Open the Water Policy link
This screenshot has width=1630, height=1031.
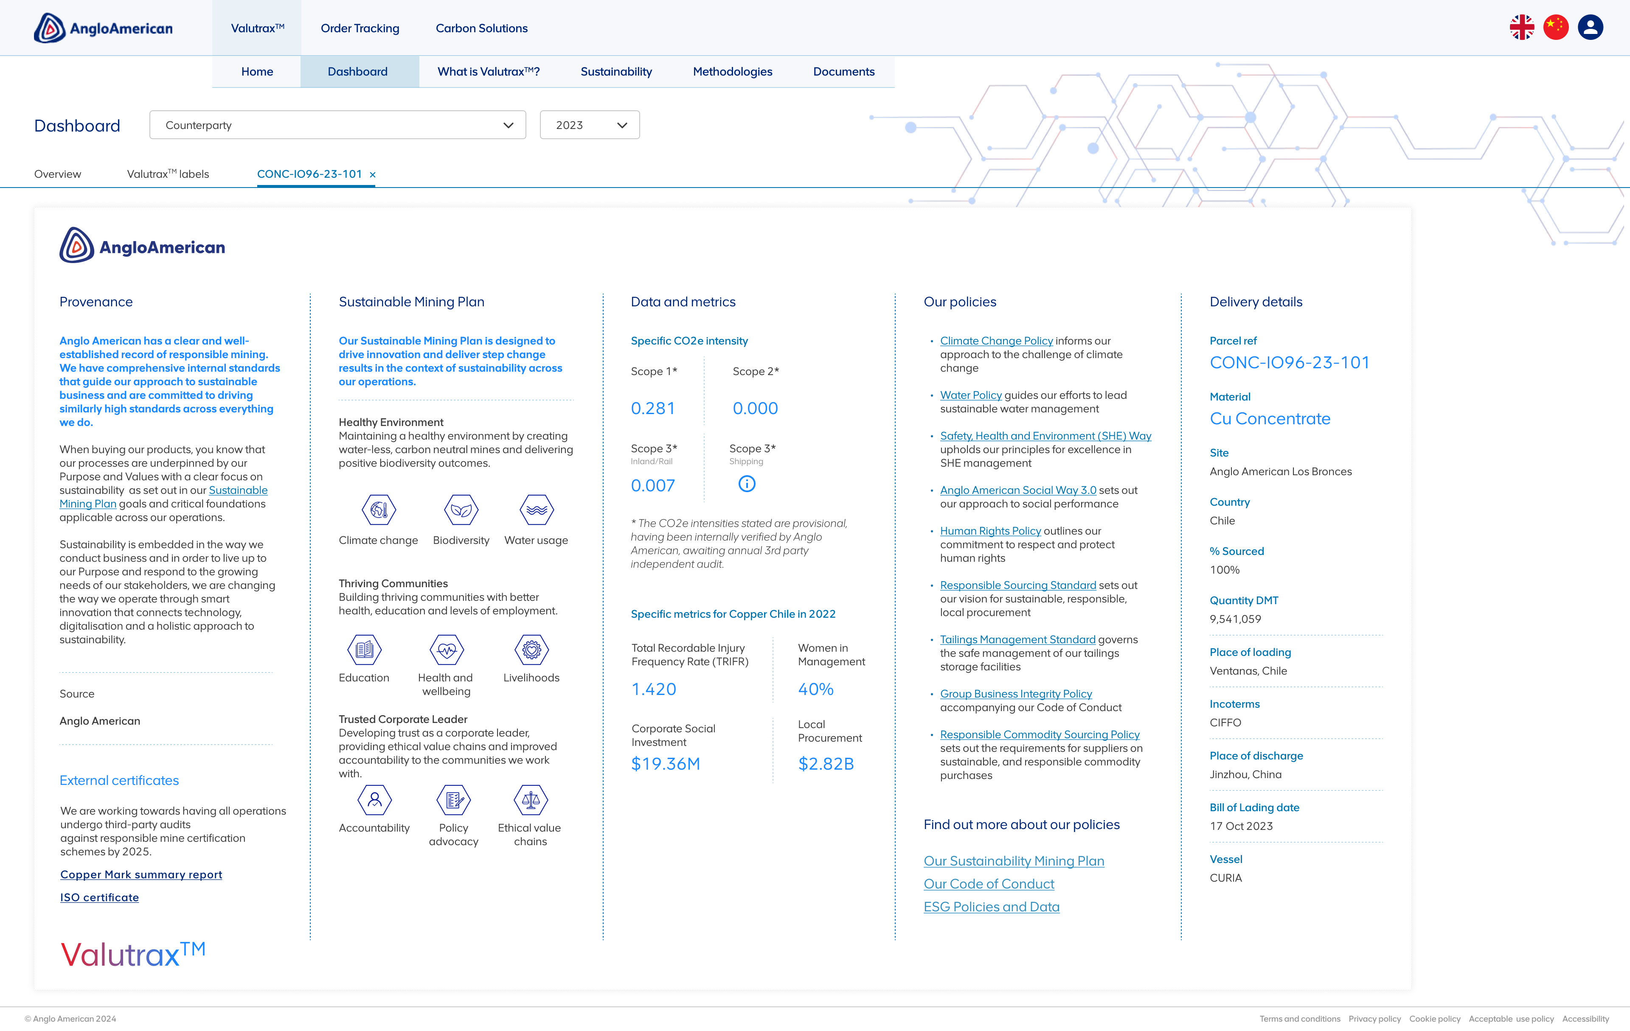[x=971, y=395]
